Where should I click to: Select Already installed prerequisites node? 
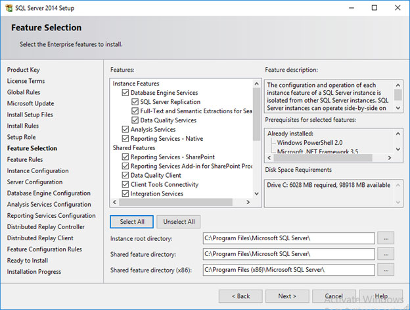click(x=290, y=133)
